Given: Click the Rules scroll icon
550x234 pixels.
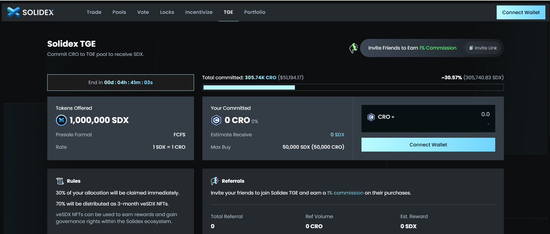Looking at the screenshot, I should 60,181.
